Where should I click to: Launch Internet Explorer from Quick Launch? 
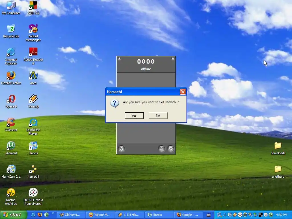point(33,215)
